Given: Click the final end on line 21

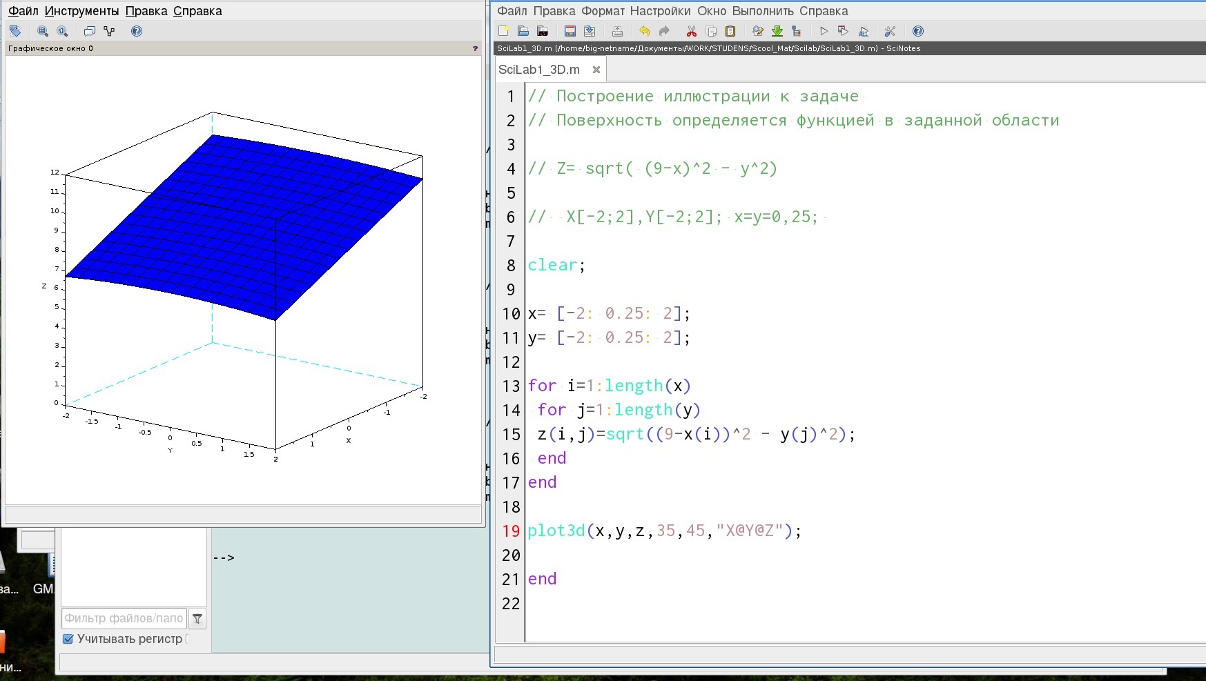Looking at the screenshot, I should coord(542,579).
